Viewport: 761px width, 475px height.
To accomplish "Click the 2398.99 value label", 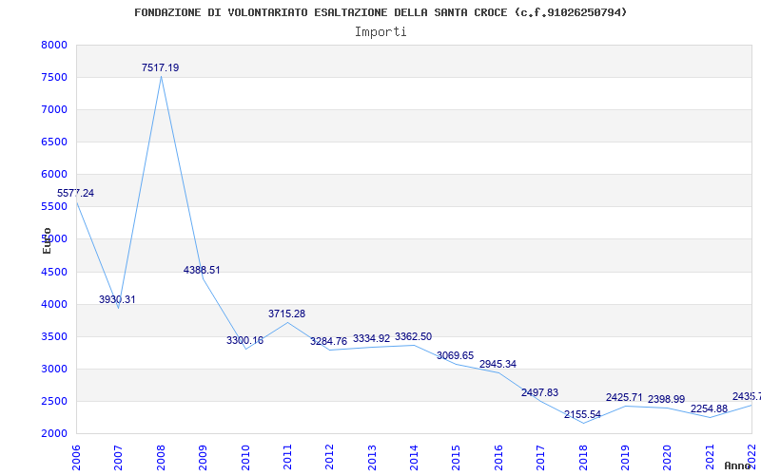I will [x=667, y=399].
